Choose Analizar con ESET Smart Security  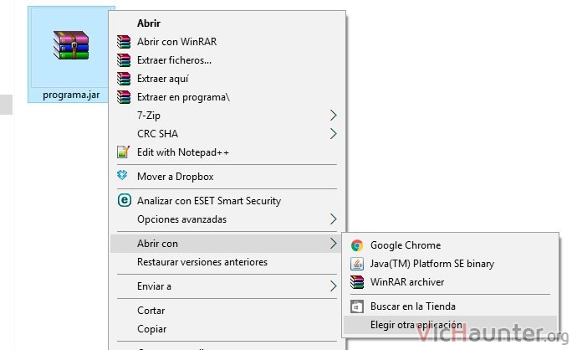pos(227,201)
